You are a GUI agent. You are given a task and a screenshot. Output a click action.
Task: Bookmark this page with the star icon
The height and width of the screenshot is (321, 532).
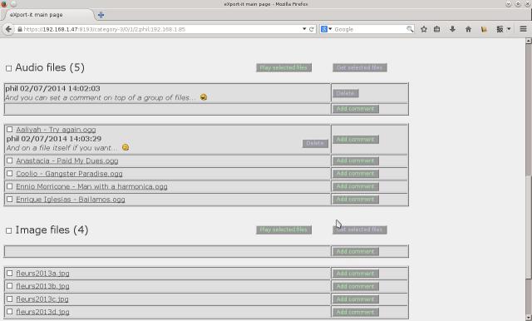coord(424,29)
